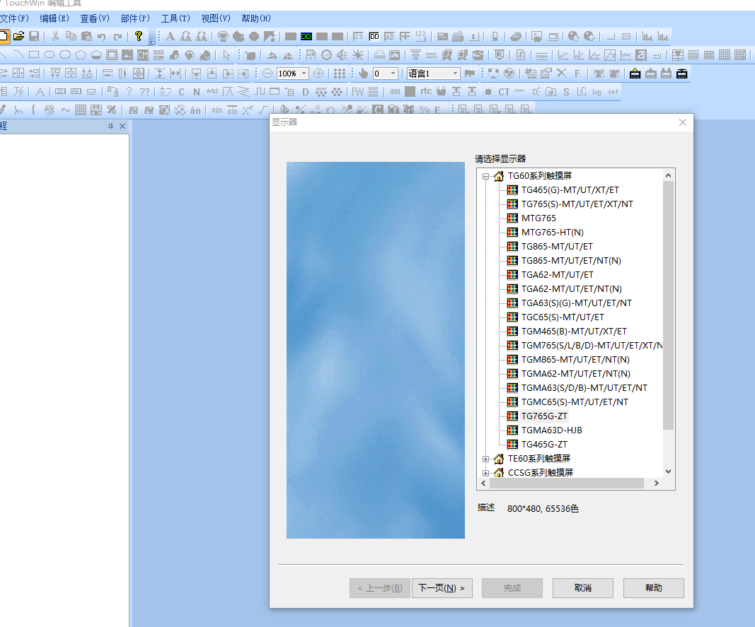This screenshot has width=755, height=627.
Task: Open the 编辑(E) menu
Action: click(54, 18)
